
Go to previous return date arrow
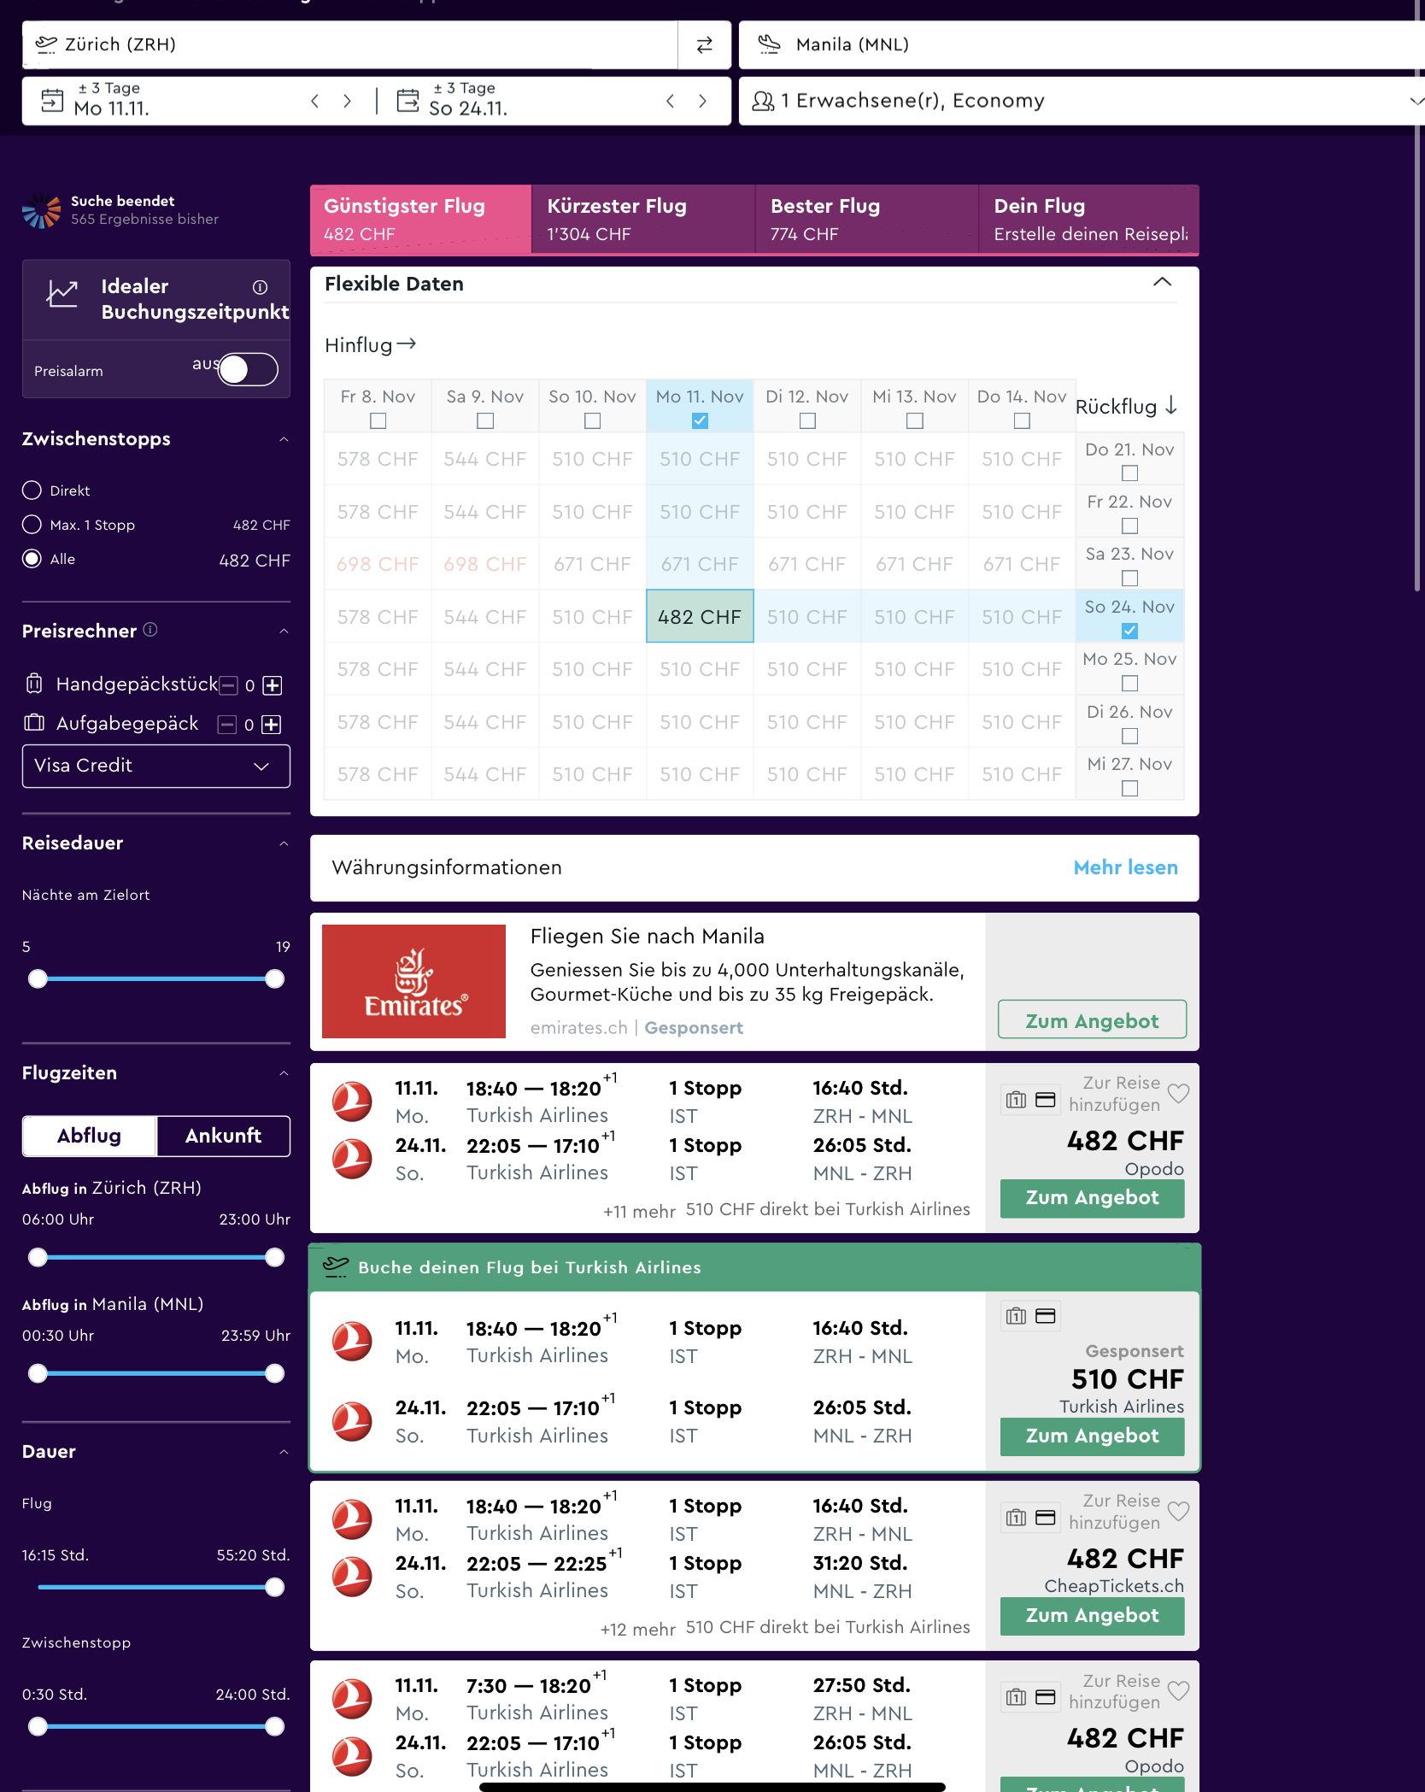[x=671, y=101]
